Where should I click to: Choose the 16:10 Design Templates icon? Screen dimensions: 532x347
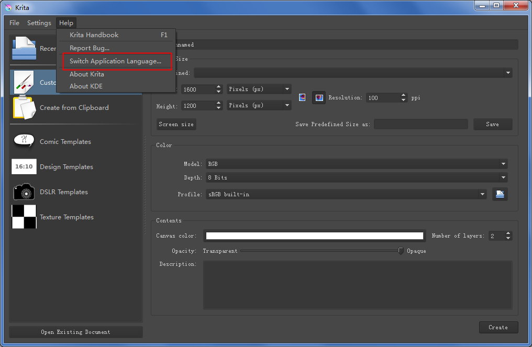pyautogui.click(x=24, y=166)
